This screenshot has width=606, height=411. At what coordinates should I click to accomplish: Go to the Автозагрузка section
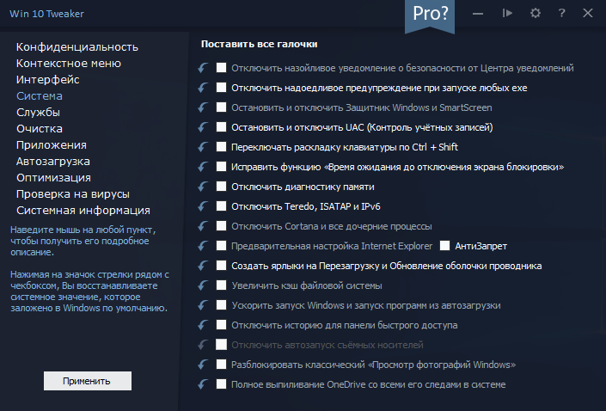point(53,161)
